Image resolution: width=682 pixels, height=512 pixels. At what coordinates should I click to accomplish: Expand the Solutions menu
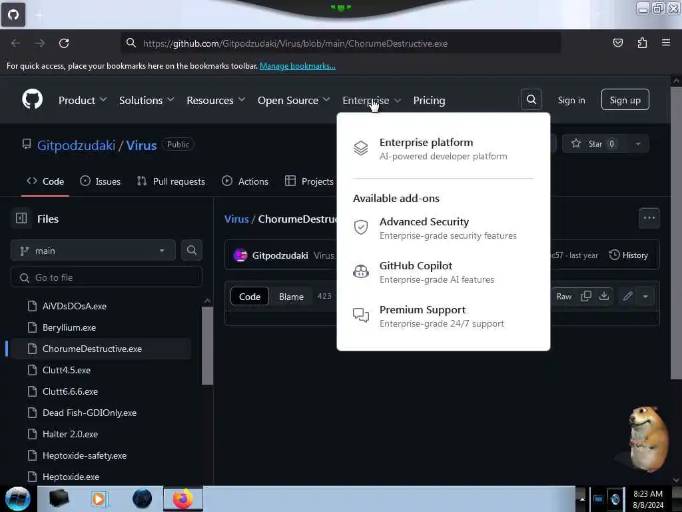[147, 100]
